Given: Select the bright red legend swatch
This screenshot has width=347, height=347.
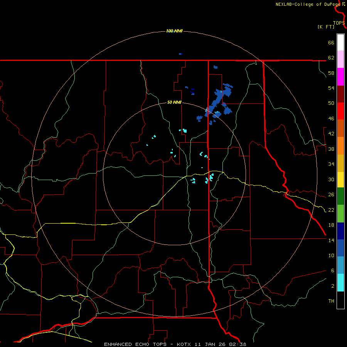Looking at the screenshot, I should (340, 111).
